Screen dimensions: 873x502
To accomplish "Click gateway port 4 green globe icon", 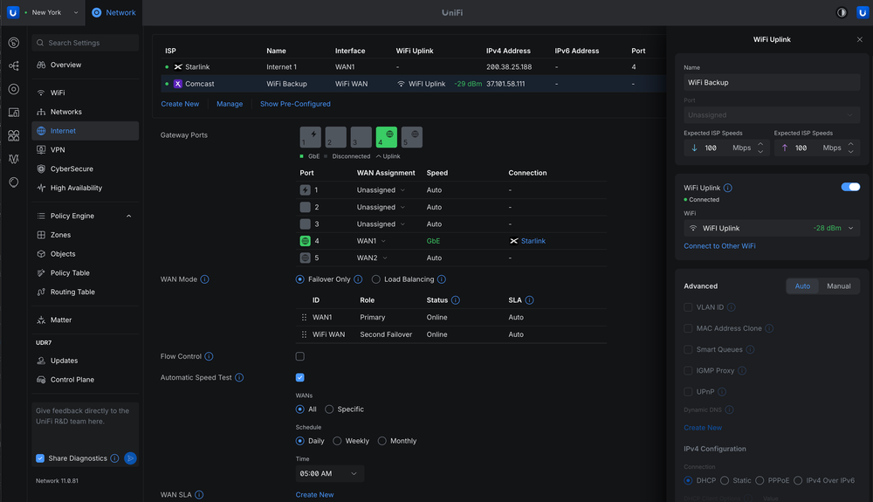I will coord(387,137).
